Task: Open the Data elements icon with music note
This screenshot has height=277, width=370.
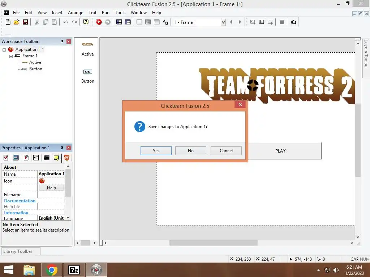Action: tap(165, 22)
